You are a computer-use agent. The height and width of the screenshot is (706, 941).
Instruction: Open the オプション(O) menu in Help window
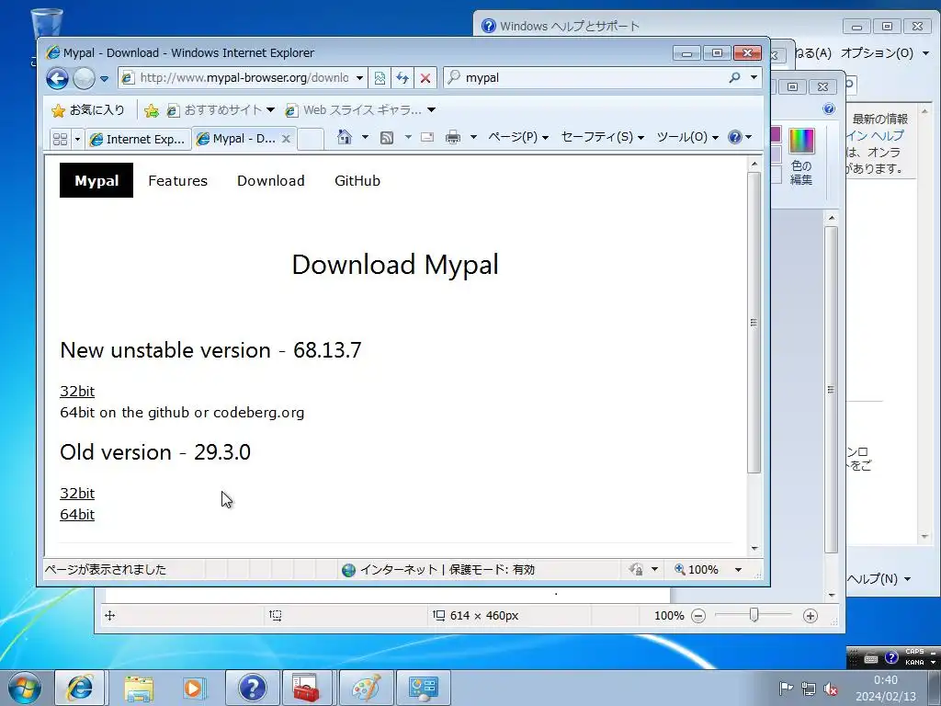[885, 52]
